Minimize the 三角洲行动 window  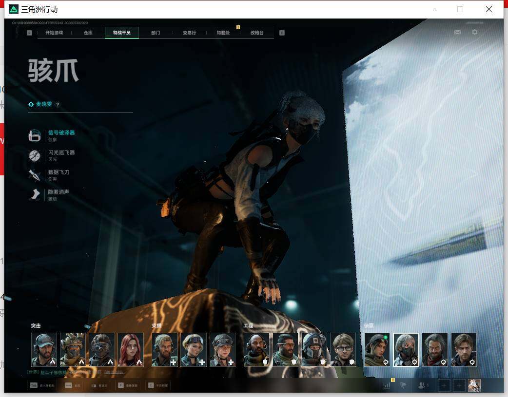432,9
